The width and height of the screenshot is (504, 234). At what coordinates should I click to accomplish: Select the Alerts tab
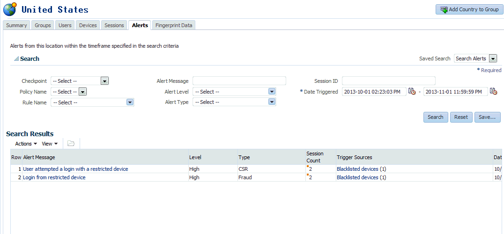pos(140,25)
